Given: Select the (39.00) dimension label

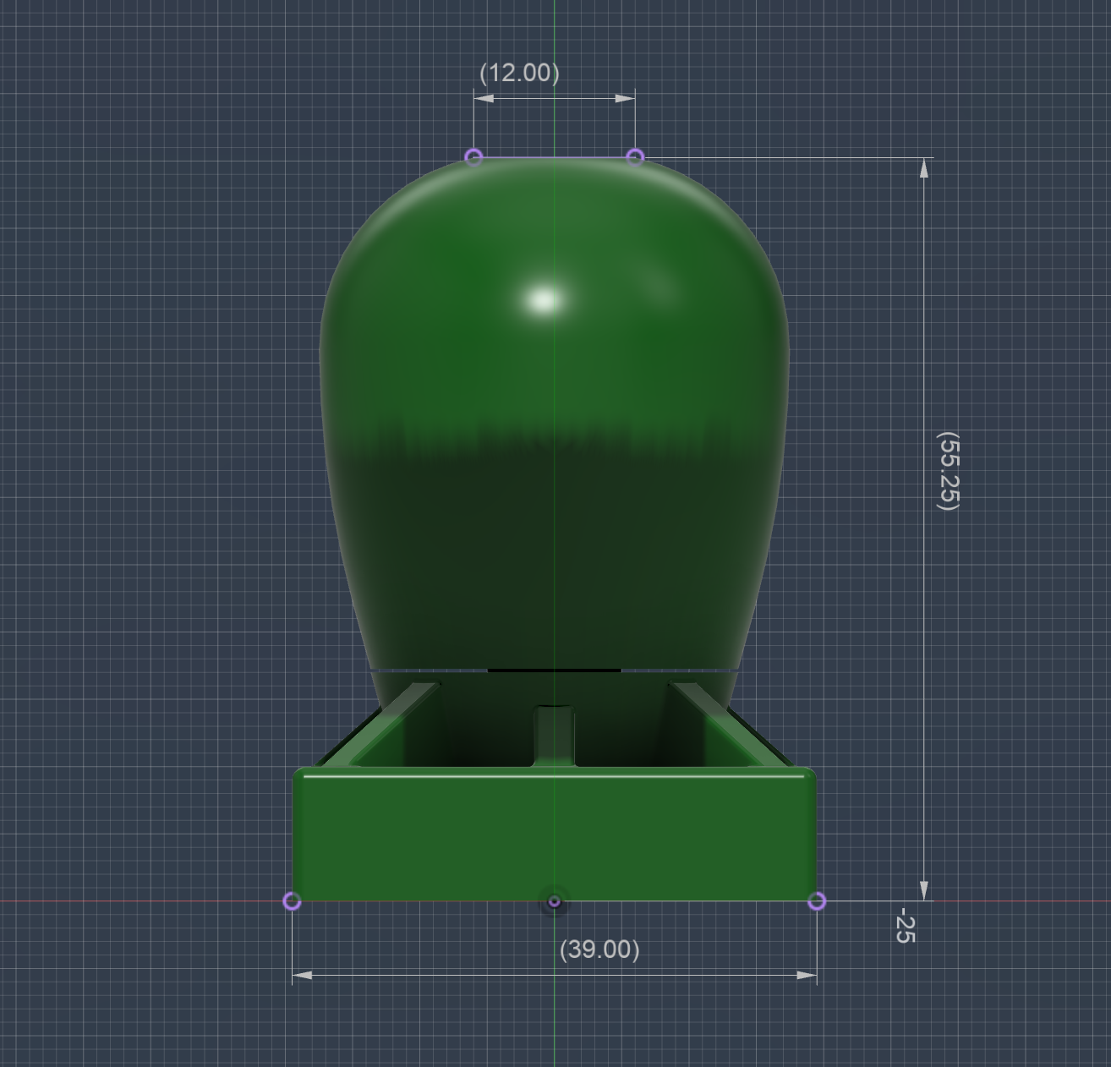Looking at the screenshot, I should [x=599, y=949].
